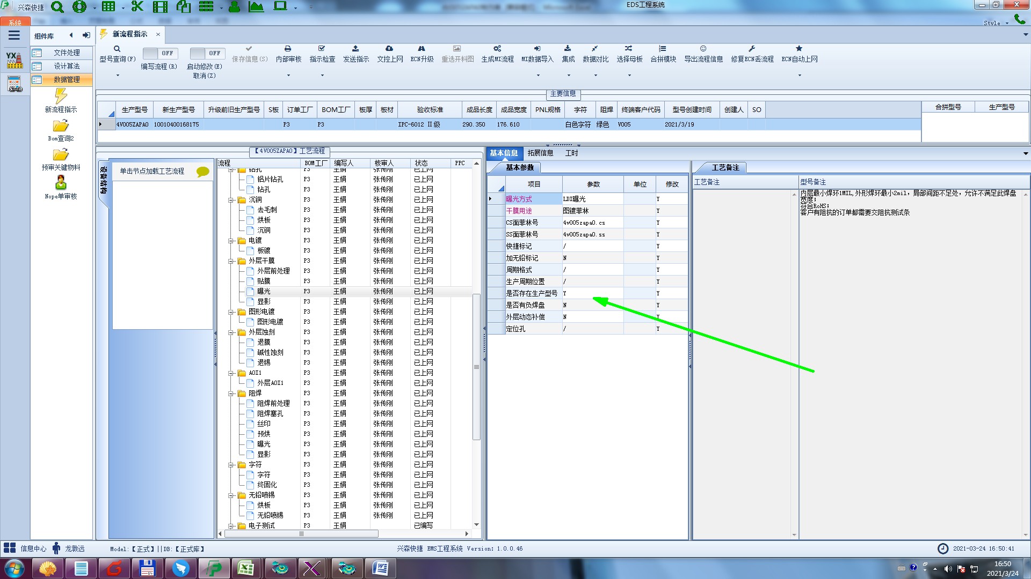Click the 保存信息 toolbar icon
Image resolution: width=1031 pixels, height=579 pixels.
click(249, 49)
